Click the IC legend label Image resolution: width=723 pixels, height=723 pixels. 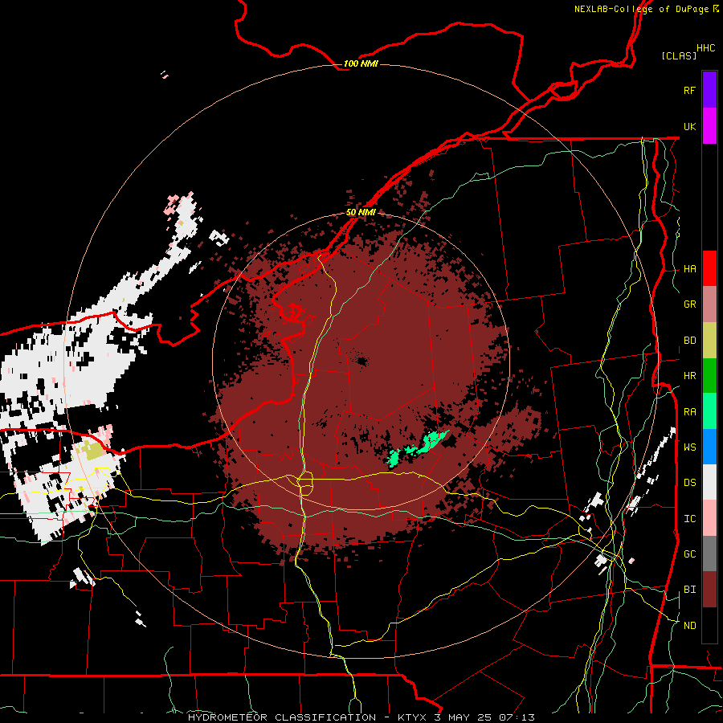click(x=689, y=519)
